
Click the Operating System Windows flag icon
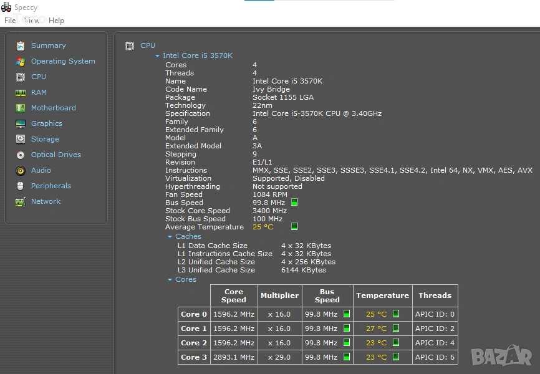click(x=21, y=61)
